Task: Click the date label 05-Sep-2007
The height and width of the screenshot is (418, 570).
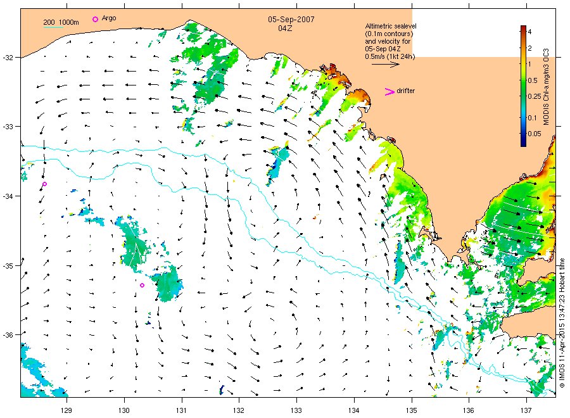Action: [291, 20]
